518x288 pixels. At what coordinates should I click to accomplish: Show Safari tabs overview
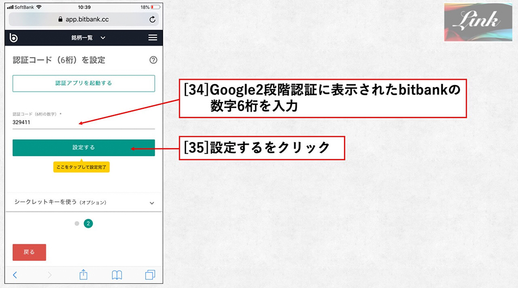pyautogui.click(x=150, y=275)
